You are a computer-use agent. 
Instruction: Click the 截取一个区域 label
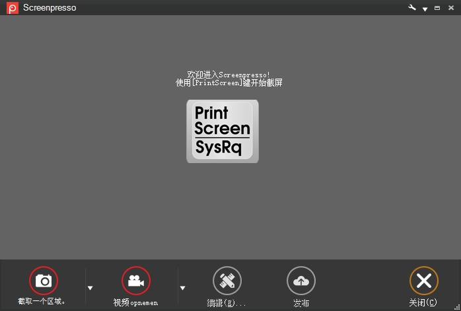click(x=42, y=302)
